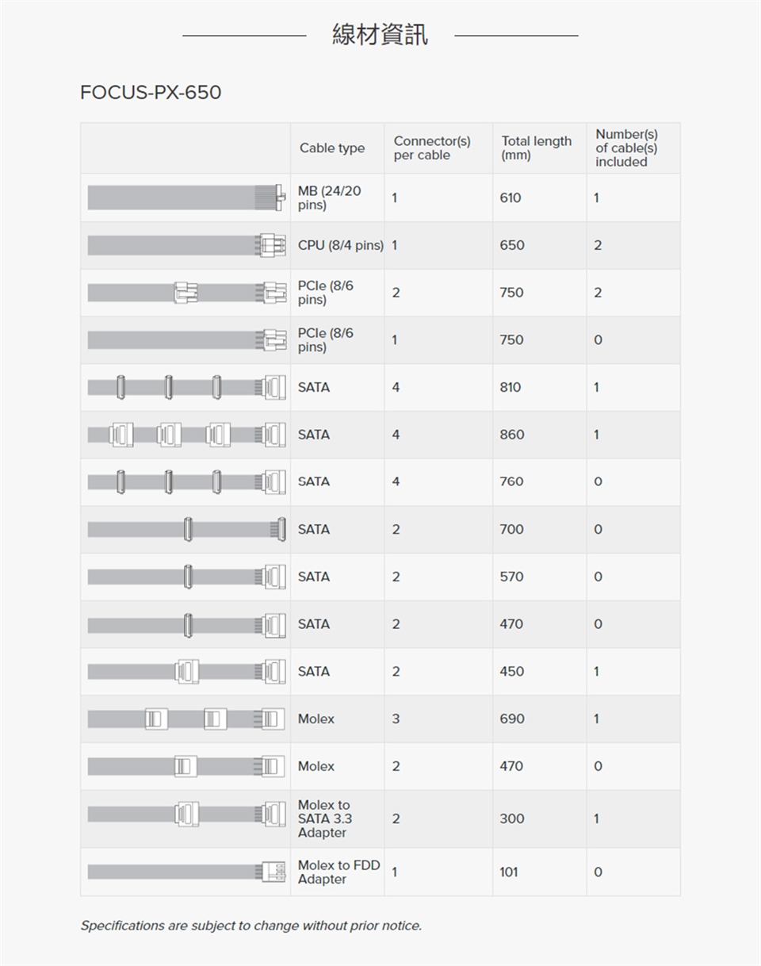
Task: Click the specifications disclaimer note text
Action: (x=250, y=926)
